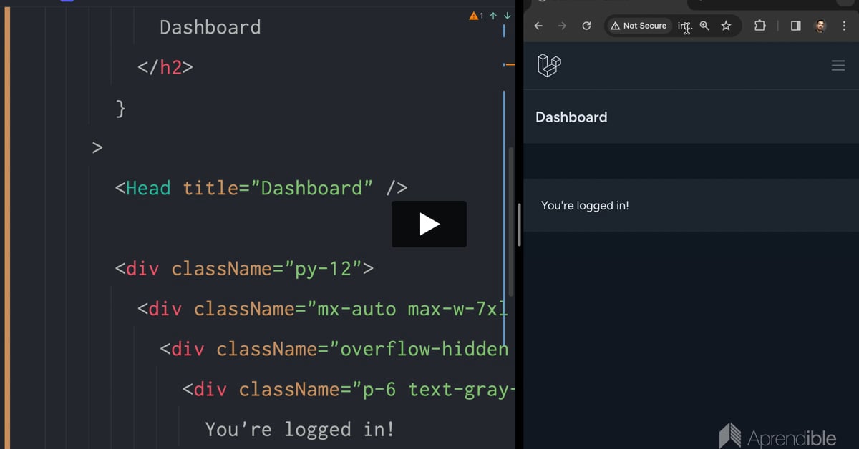The width and height of the screenshot is (859, 449).
Task: Click the Laravel logo in the navbar
Action: click(x=549, y=66)
